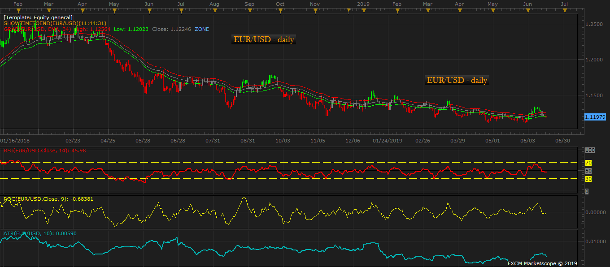This screenshot has height=267, width=610.
Task: Click the blue ZONE indicator label
Action: (201, 29)
